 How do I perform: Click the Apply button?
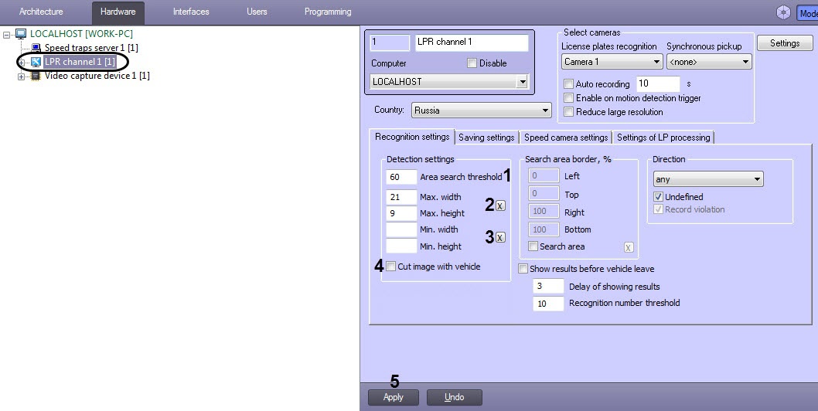pos(393,397)
